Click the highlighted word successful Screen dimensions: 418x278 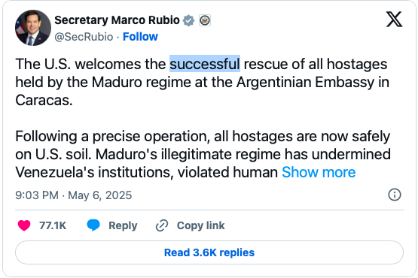tap(205, 64)
